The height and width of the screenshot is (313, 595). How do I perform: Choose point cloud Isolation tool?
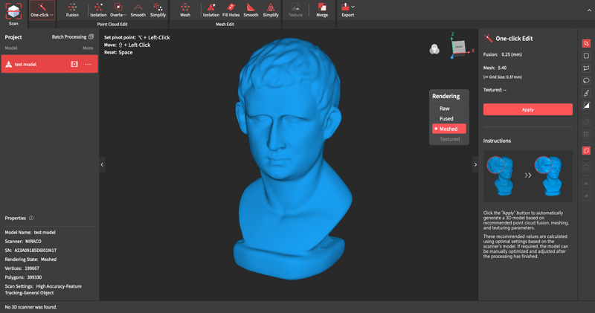tap(98, 10)
